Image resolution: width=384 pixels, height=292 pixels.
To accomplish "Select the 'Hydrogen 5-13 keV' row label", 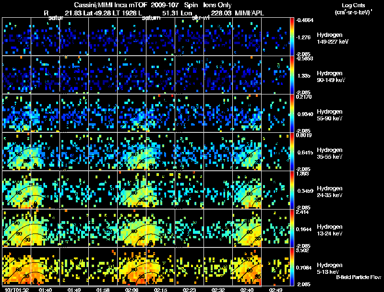I will (x=330, y=269).
